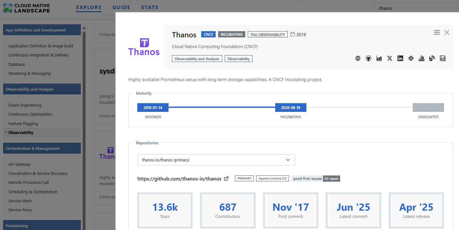Image resolution: width=459 pixels, height=230 pixels.
Task: Open the Slack channel icon
Action: pyautogui.click(x=411, y=58)
